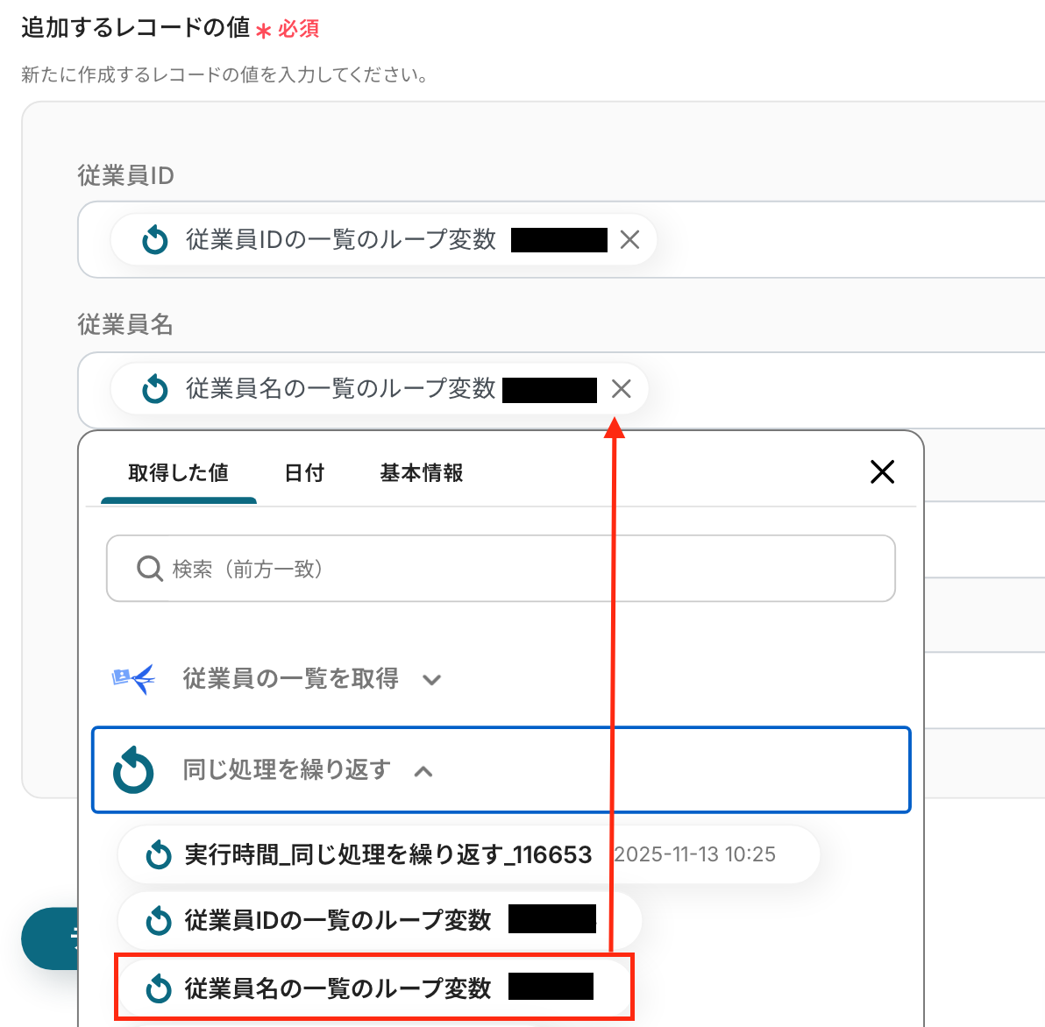Click loop icon in 従業員名 field chip
Viewport: 1045px width, 1027px height.
pos(155,389)
